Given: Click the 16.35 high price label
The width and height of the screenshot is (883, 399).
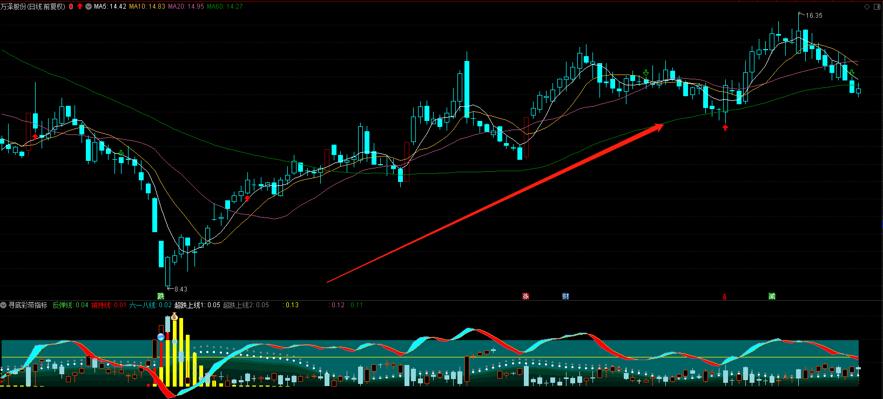Looking at the screenshot, I should point(814,16).
